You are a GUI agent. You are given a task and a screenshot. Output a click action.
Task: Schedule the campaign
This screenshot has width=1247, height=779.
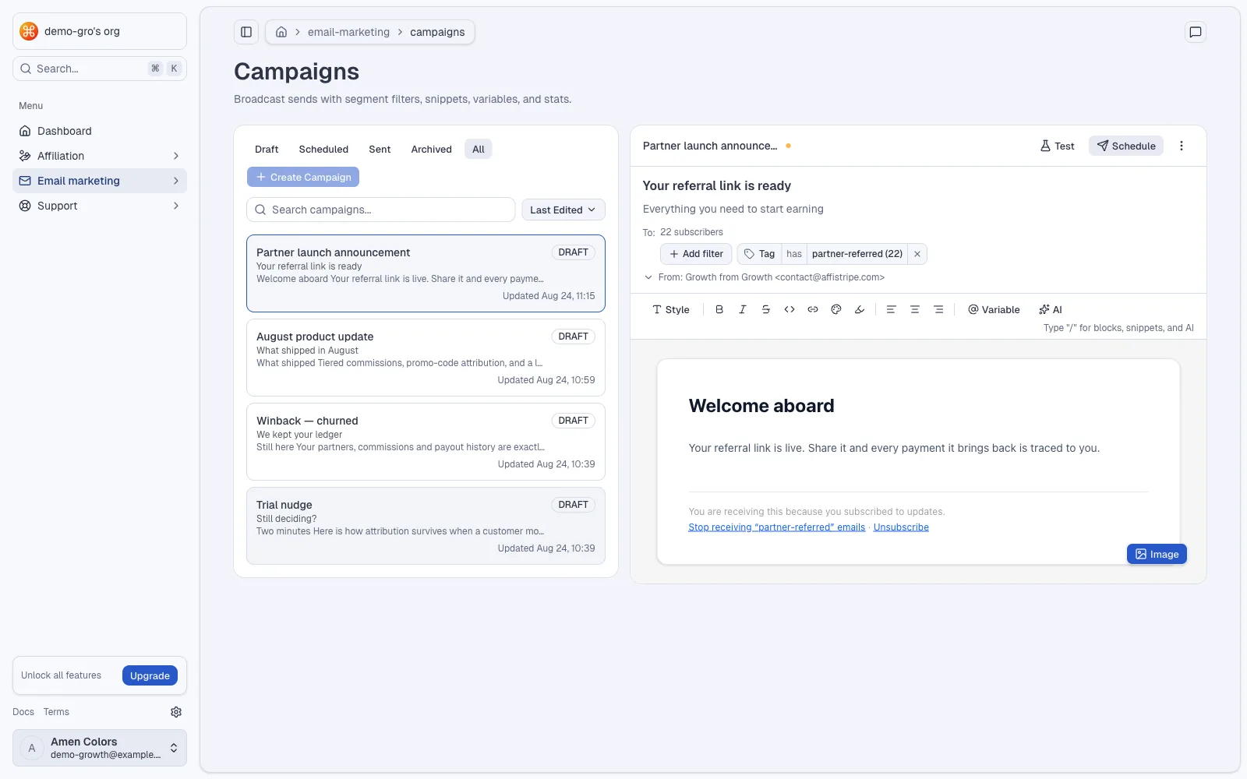click(x=1126, y=146)
